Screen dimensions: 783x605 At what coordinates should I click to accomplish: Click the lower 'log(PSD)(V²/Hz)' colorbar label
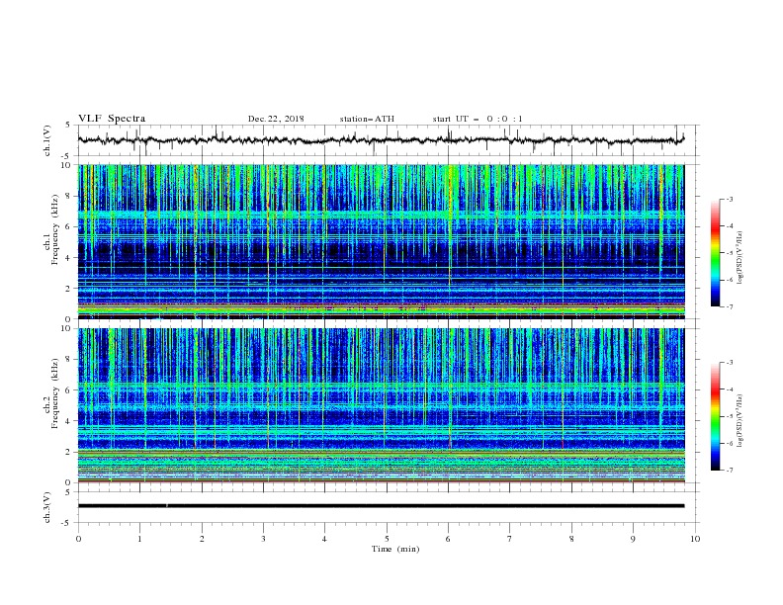(739, 421)
